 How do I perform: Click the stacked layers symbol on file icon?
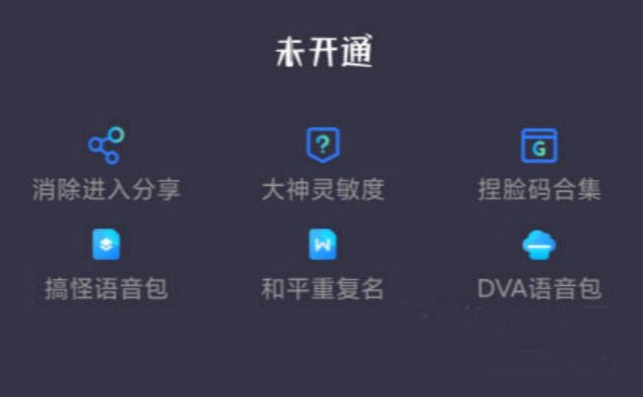click(106, 245)
